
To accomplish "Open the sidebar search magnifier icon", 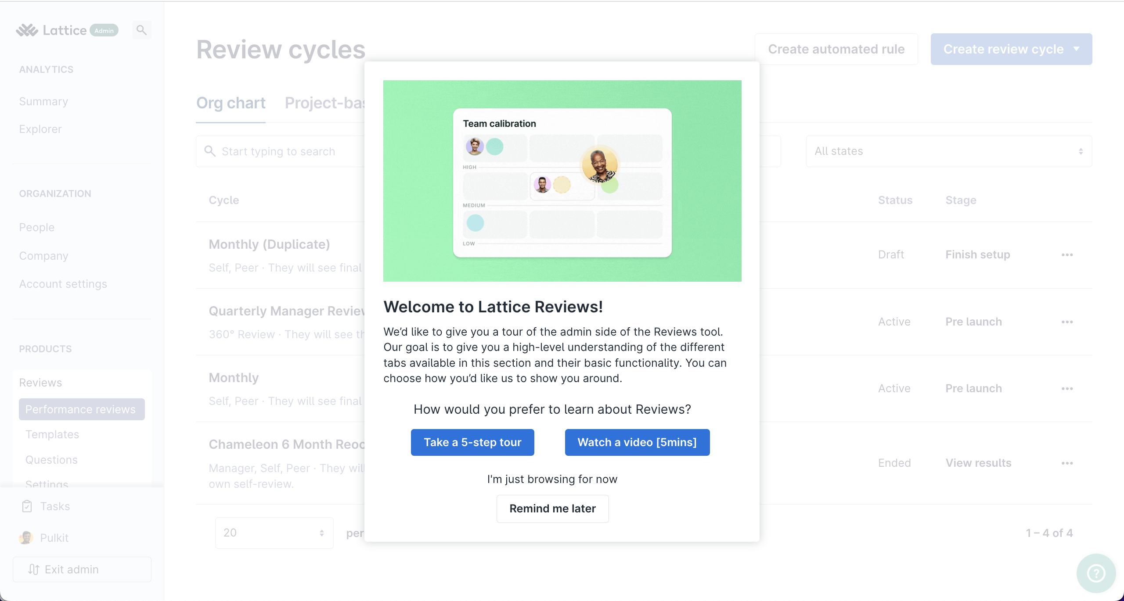I will tap(141, 30).
